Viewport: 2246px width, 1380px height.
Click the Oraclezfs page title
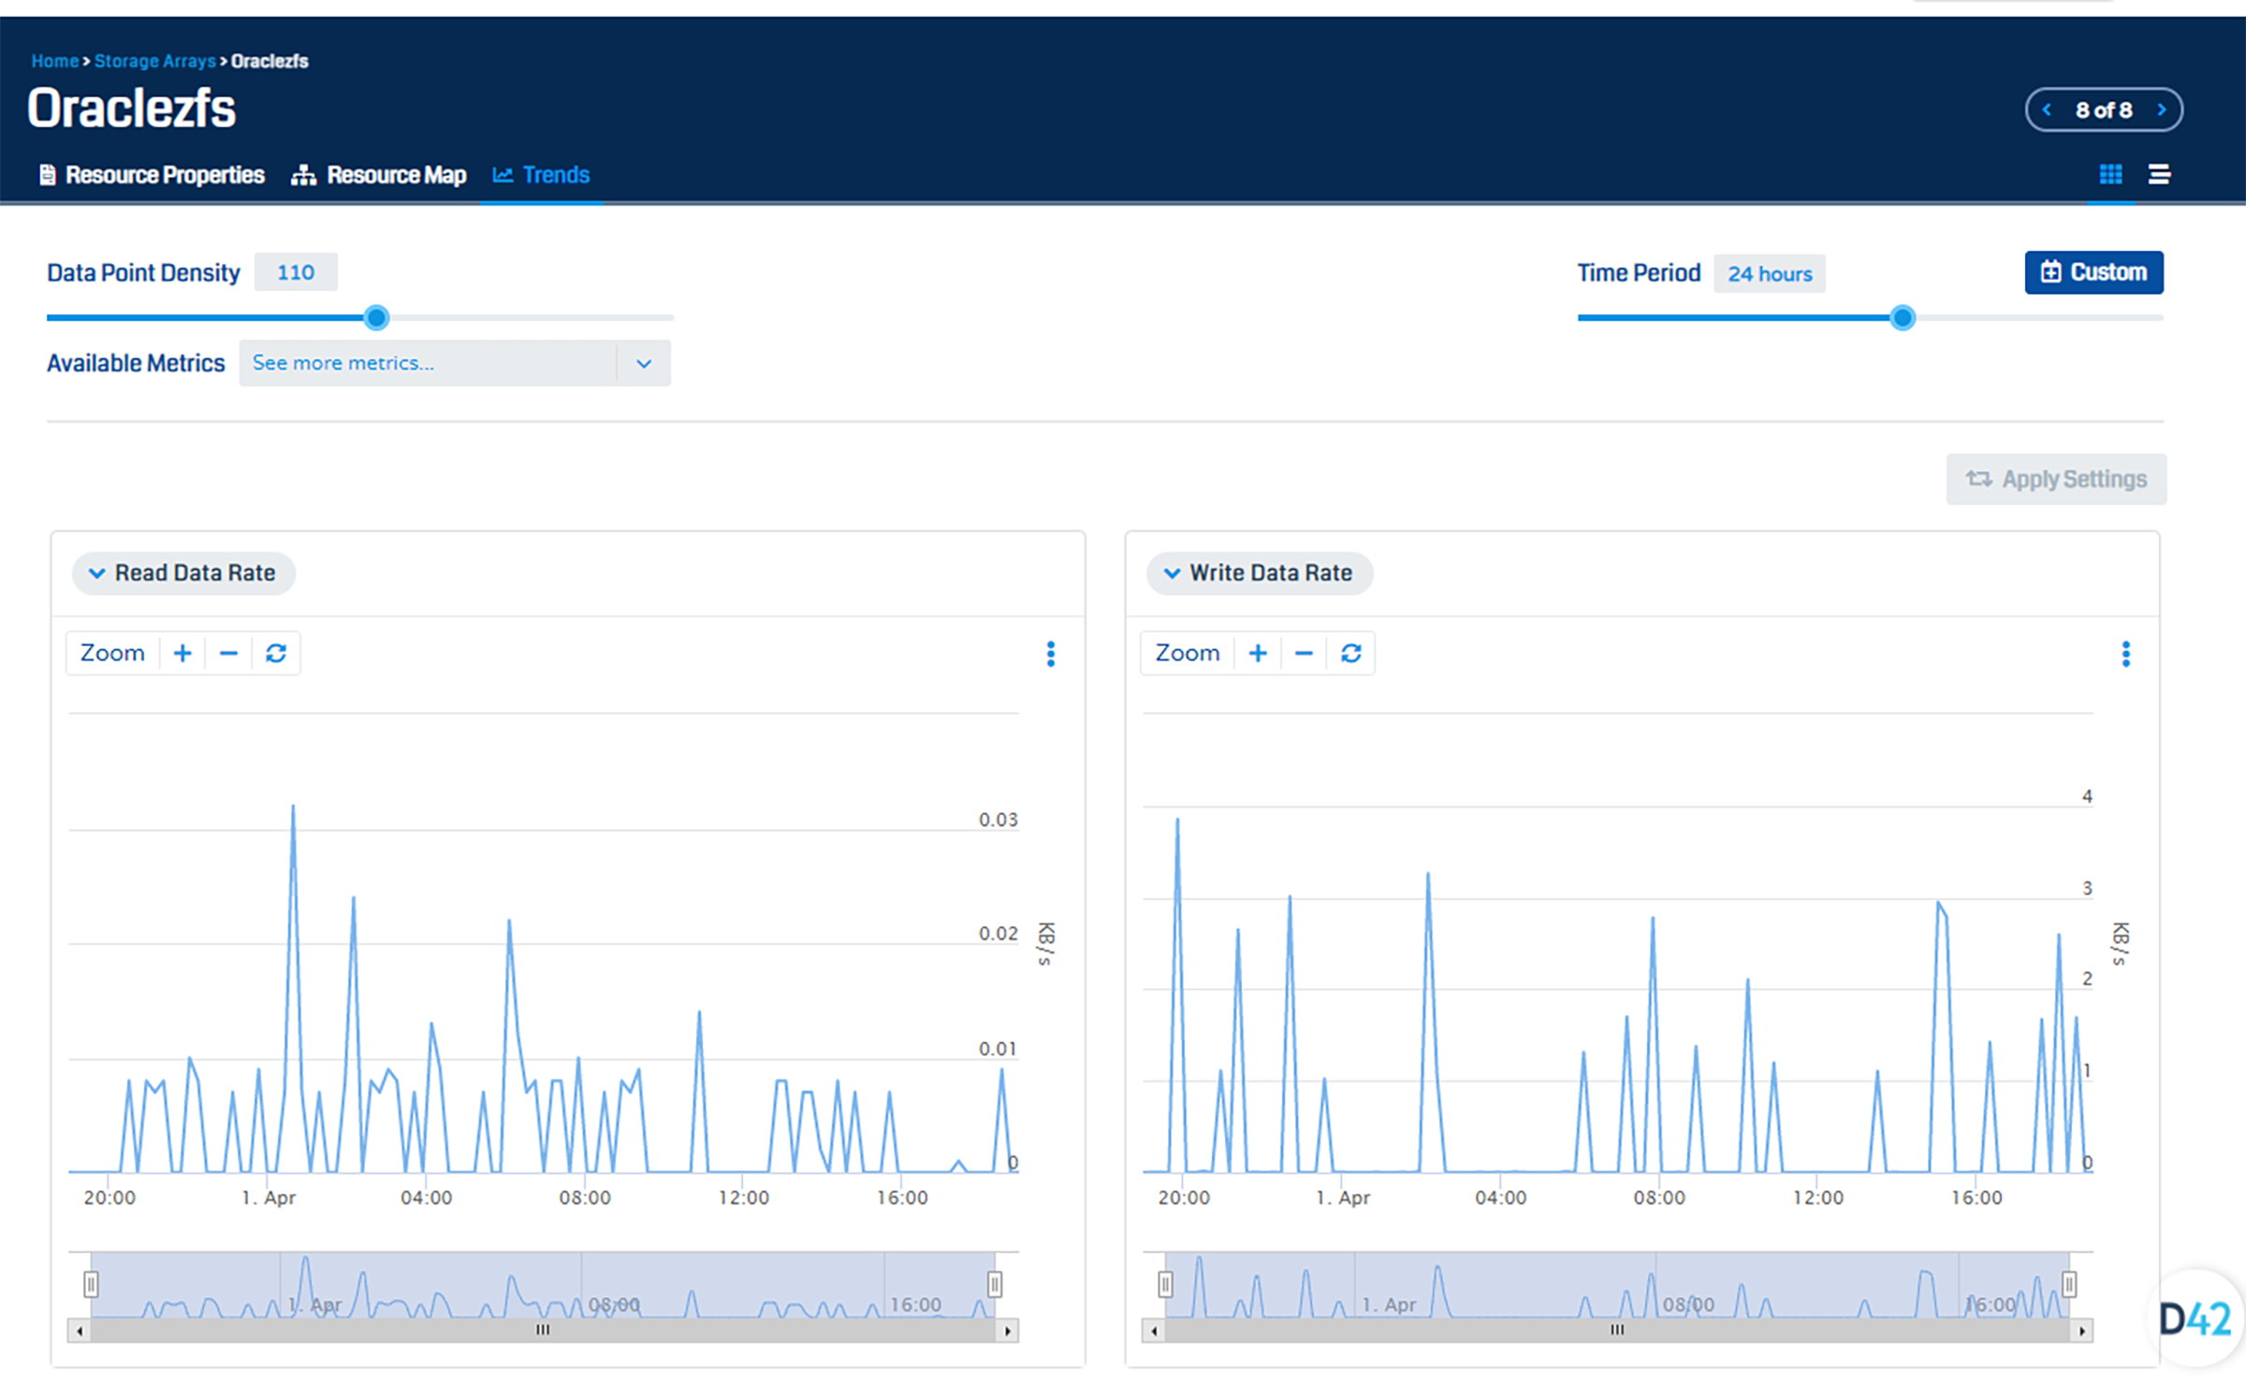(x=132, y=108)
